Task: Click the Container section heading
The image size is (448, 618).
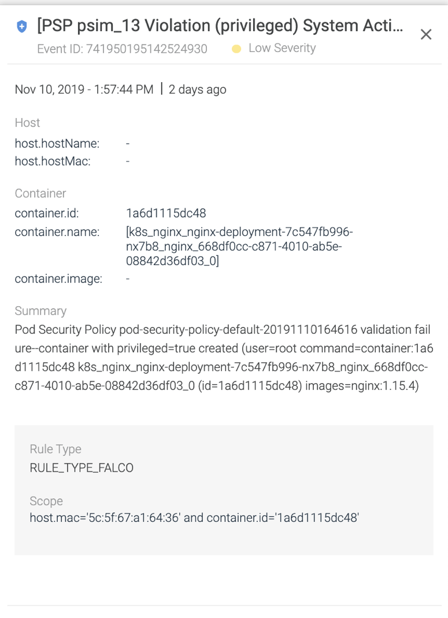Action: click(40, 193)
